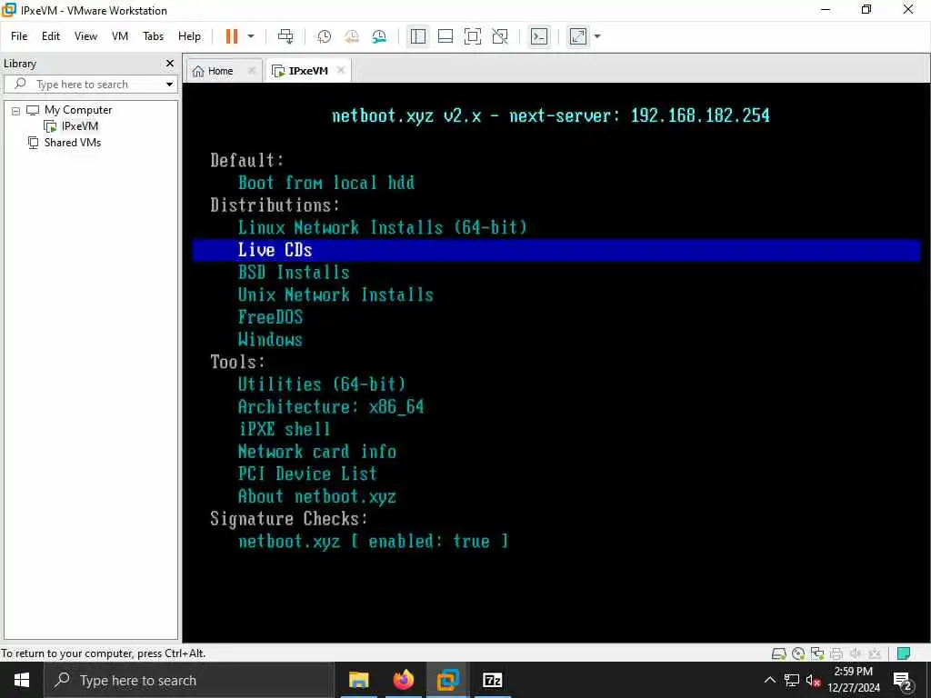931x698 pixels.
Task: Select 'About netboot.xyz' entry
Action: point(317,497)
